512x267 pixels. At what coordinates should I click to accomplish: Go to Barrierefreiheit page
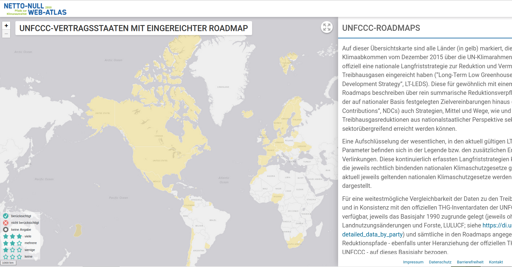(470, 262)
